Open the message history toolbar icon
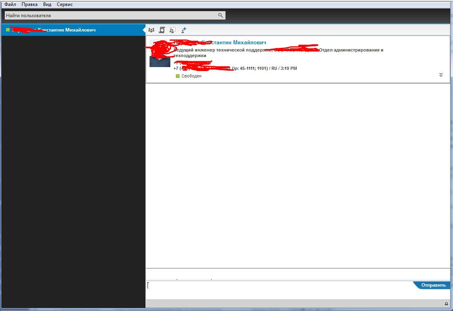This screenshot has height=311, width=453. 162,30
